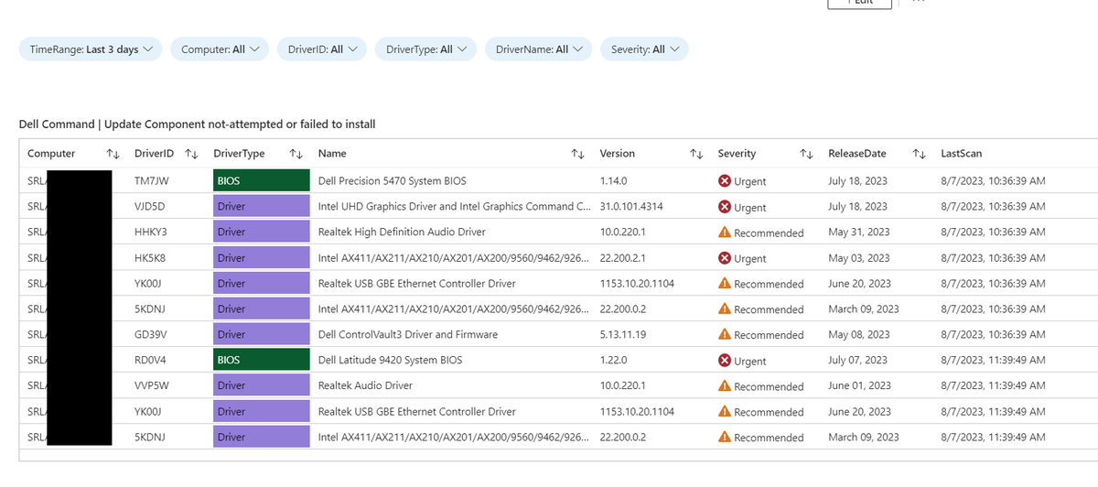Image resolution: width=1098 pixels, height=487 pixels.
Task: Click orange warning icon in HHKY3 row
Action: pyautogui.click(x=725, y=233)
